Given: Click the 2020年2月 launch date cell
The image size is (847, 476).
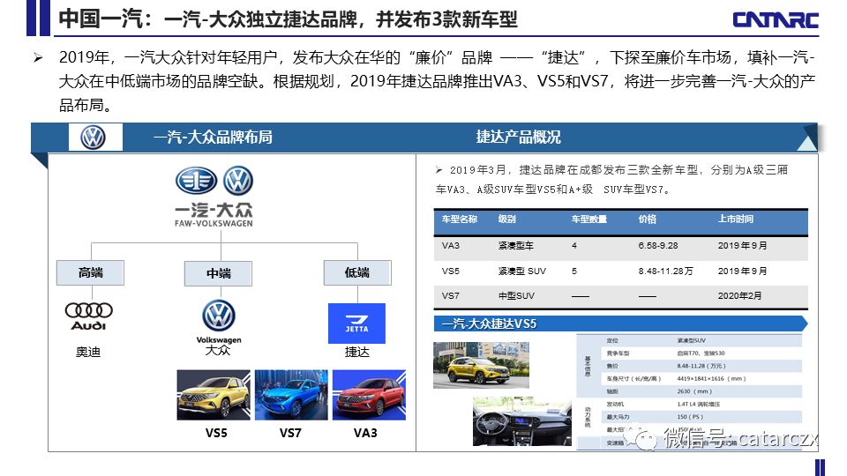Looking at the screenshot, I should click(x=739, y=296).
